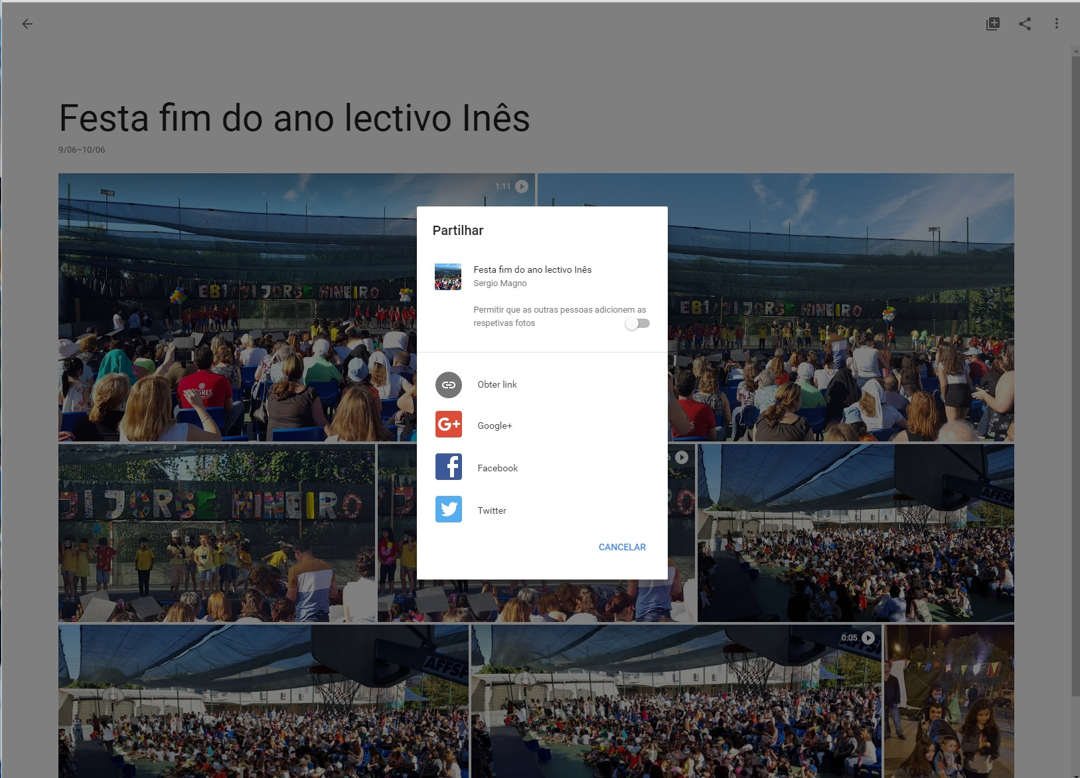Open the night-time photo with bunting
This screenshot has height=778, width=1080.
949,701
